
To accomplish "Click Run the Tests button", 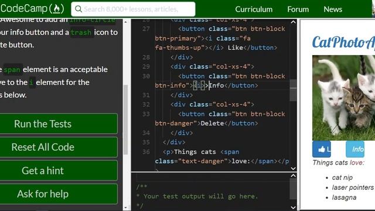I will click(x=59, y=124).
